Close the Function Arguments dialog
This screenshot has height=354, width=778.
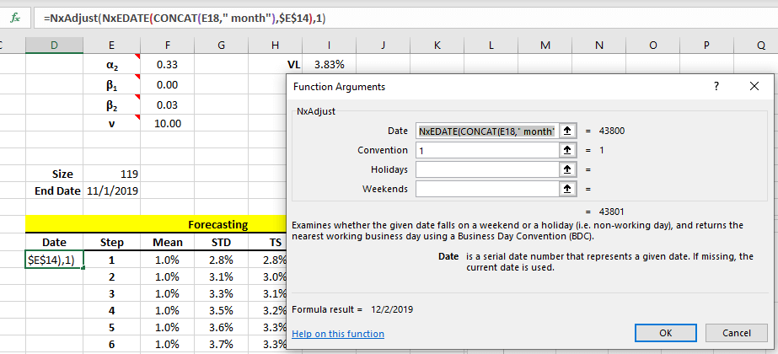(754, 86)
